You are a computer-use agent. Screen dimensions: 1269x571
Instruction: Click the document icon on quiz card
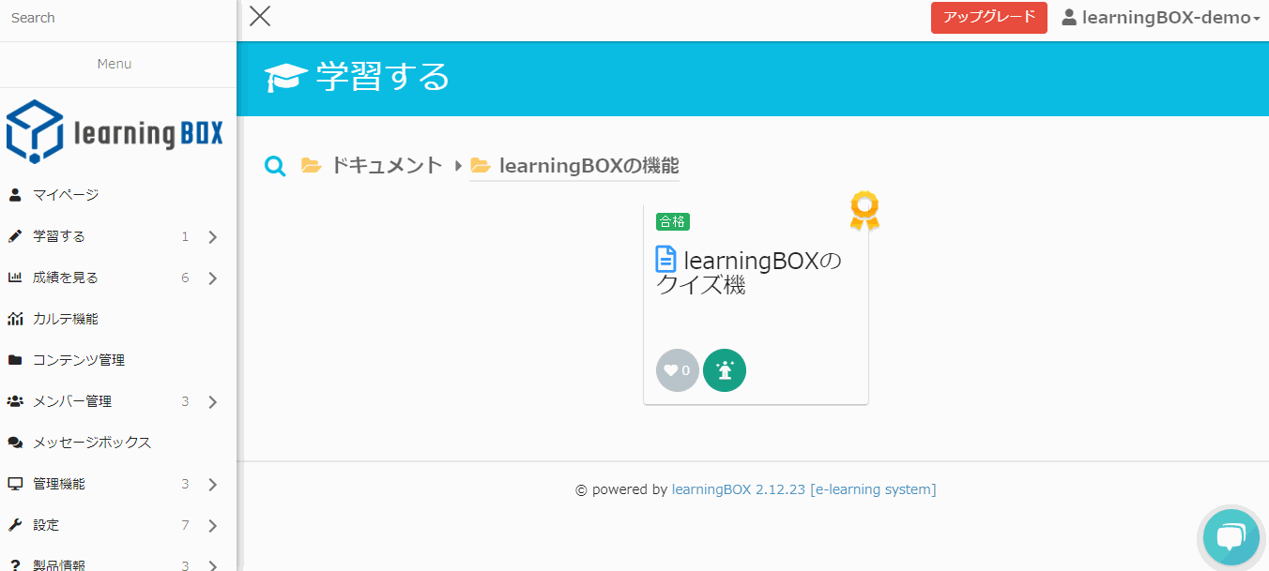pos(665,260)
